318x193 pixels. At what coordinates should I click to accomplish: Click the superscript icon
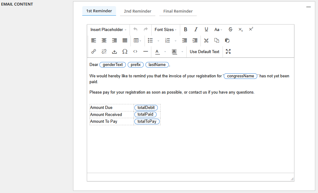251,29
